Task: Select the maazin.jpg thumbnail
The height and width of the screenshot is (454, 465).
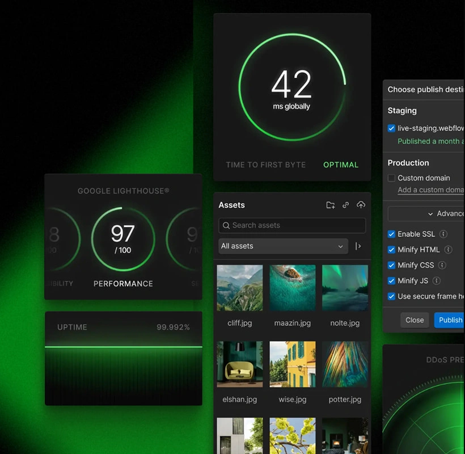Action: click(x=293, y=288)
